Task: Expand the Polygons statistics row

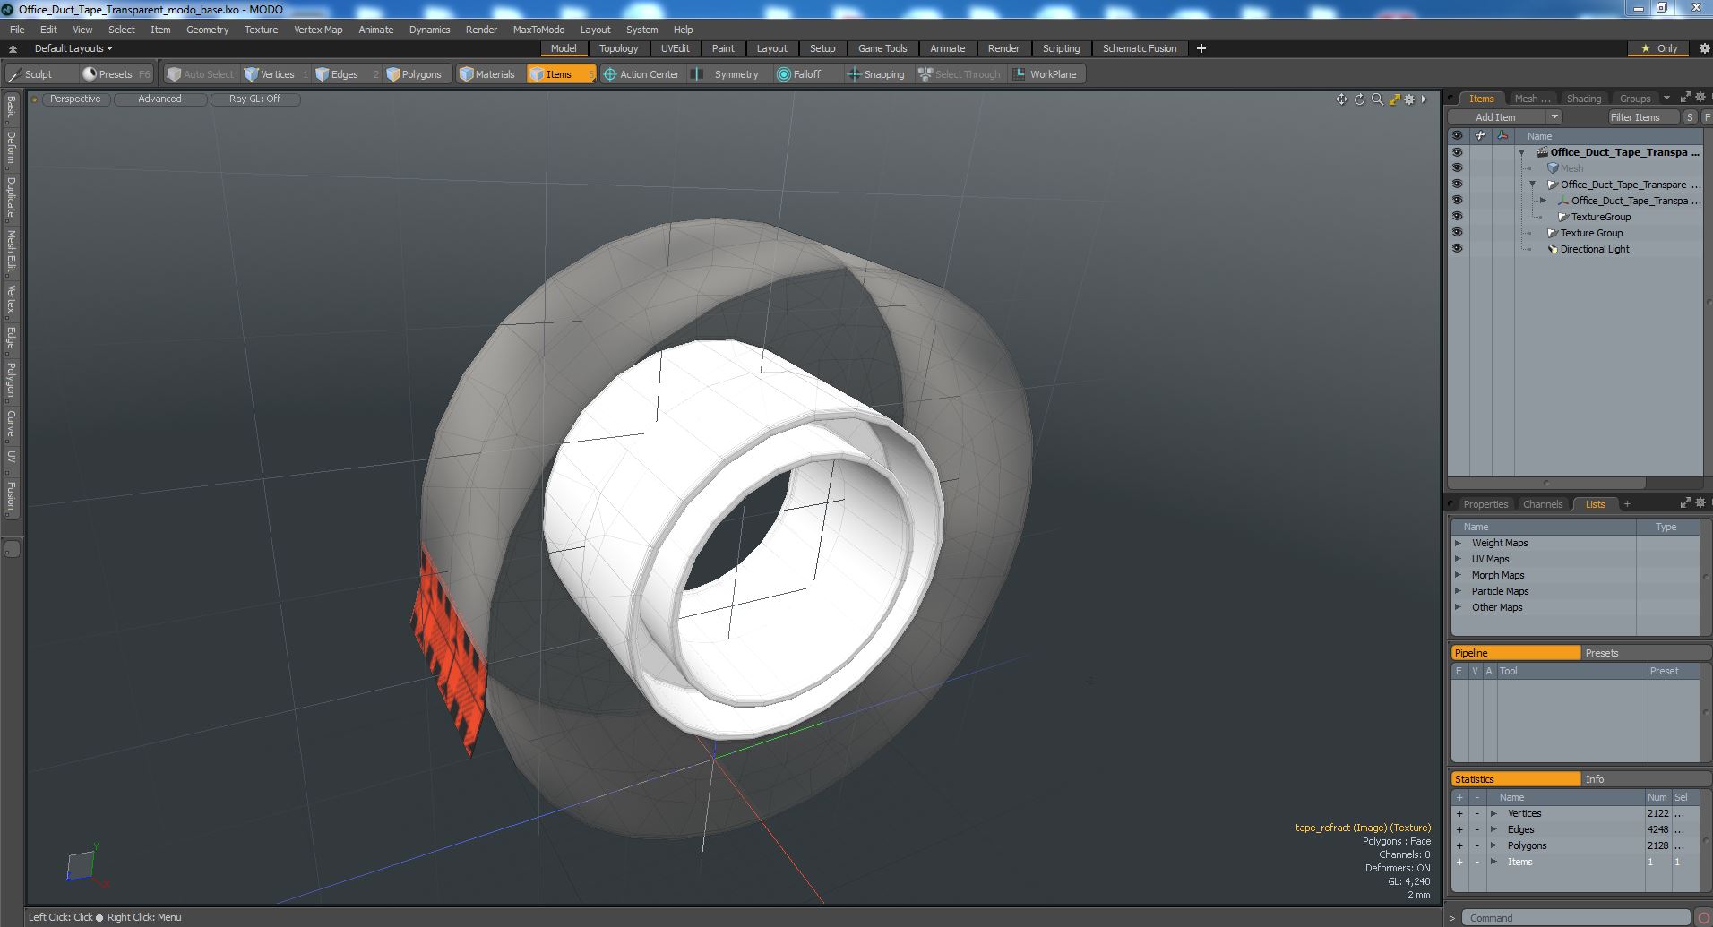Action: click(x=1493, y=846)
